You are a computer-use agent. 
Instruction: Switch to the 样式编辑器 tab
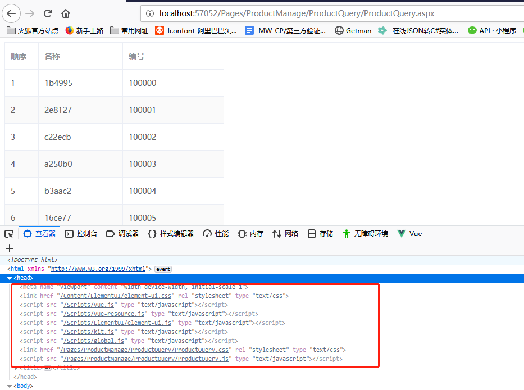(171, 234)
